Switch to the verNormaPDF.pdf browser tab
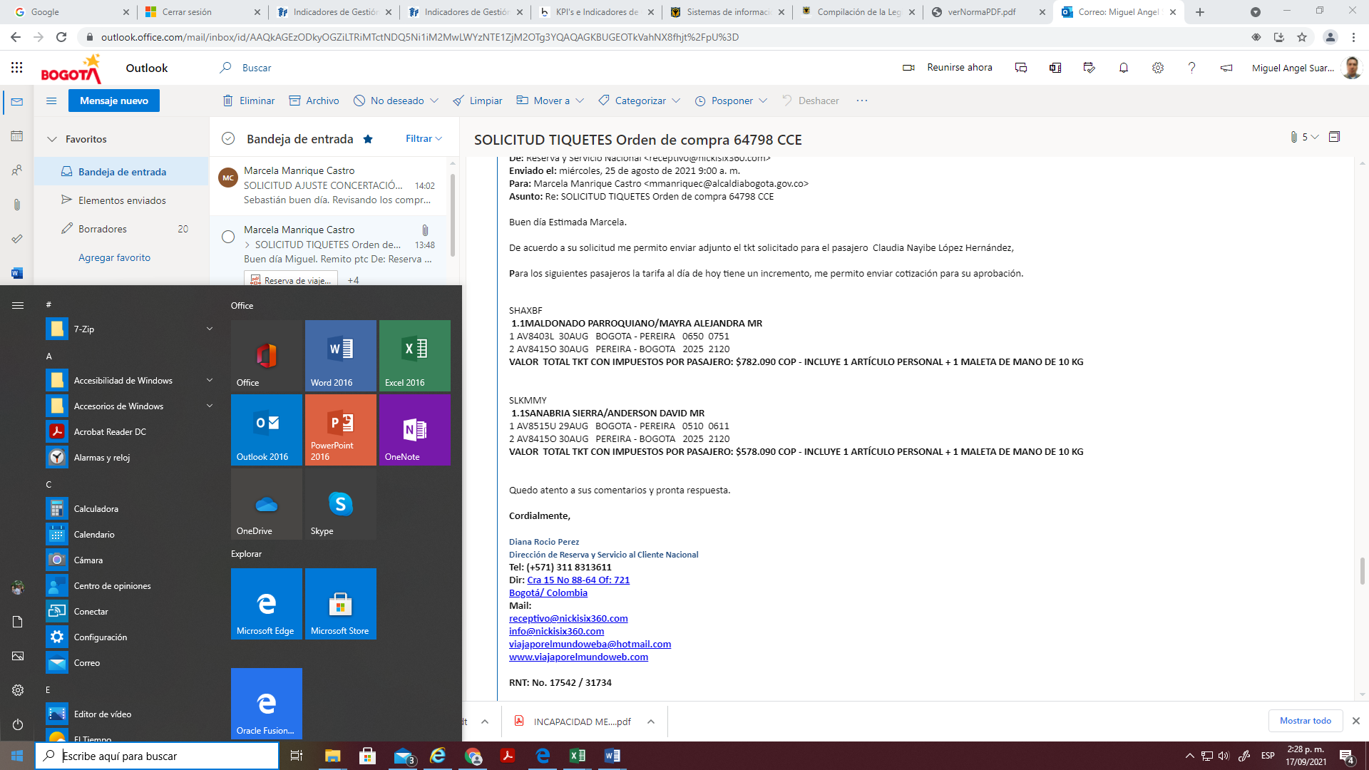The height and width of the screenshot is (770, 1369). tap(981, 12)
